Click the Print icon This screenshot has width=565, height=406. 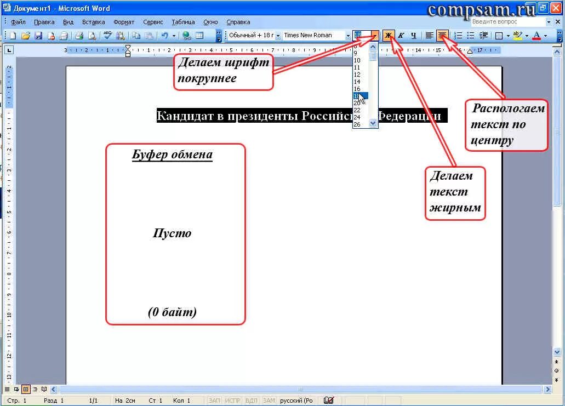coord(79,35)
